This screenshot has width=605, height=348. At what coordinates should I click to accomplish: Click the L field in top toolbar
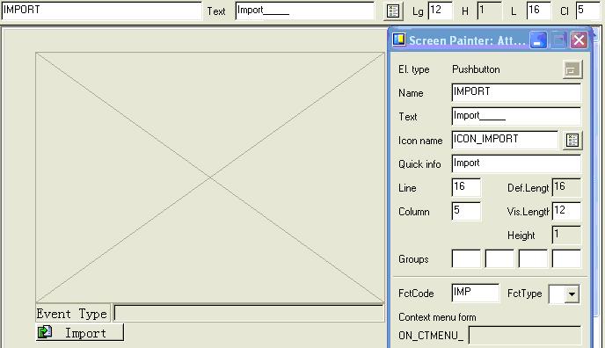click(x=538, y=11)
